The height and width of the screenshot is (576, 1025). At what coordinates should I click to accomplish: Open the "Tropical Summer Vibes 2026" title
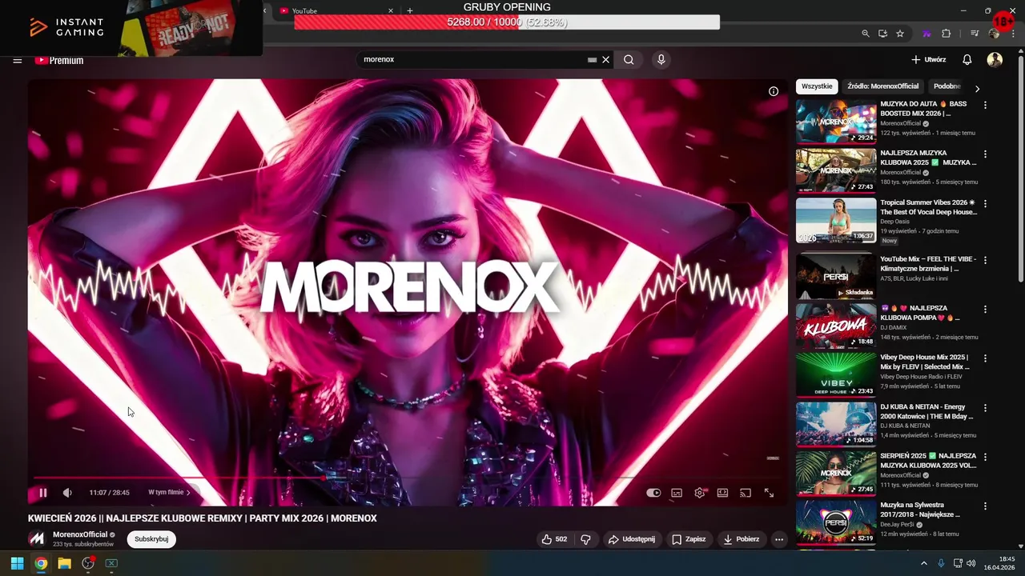[929, 207]
